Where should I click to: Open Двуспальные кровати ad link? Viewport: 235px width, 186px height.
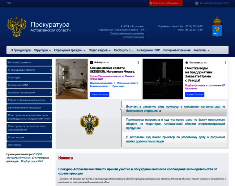coord(101,83)
